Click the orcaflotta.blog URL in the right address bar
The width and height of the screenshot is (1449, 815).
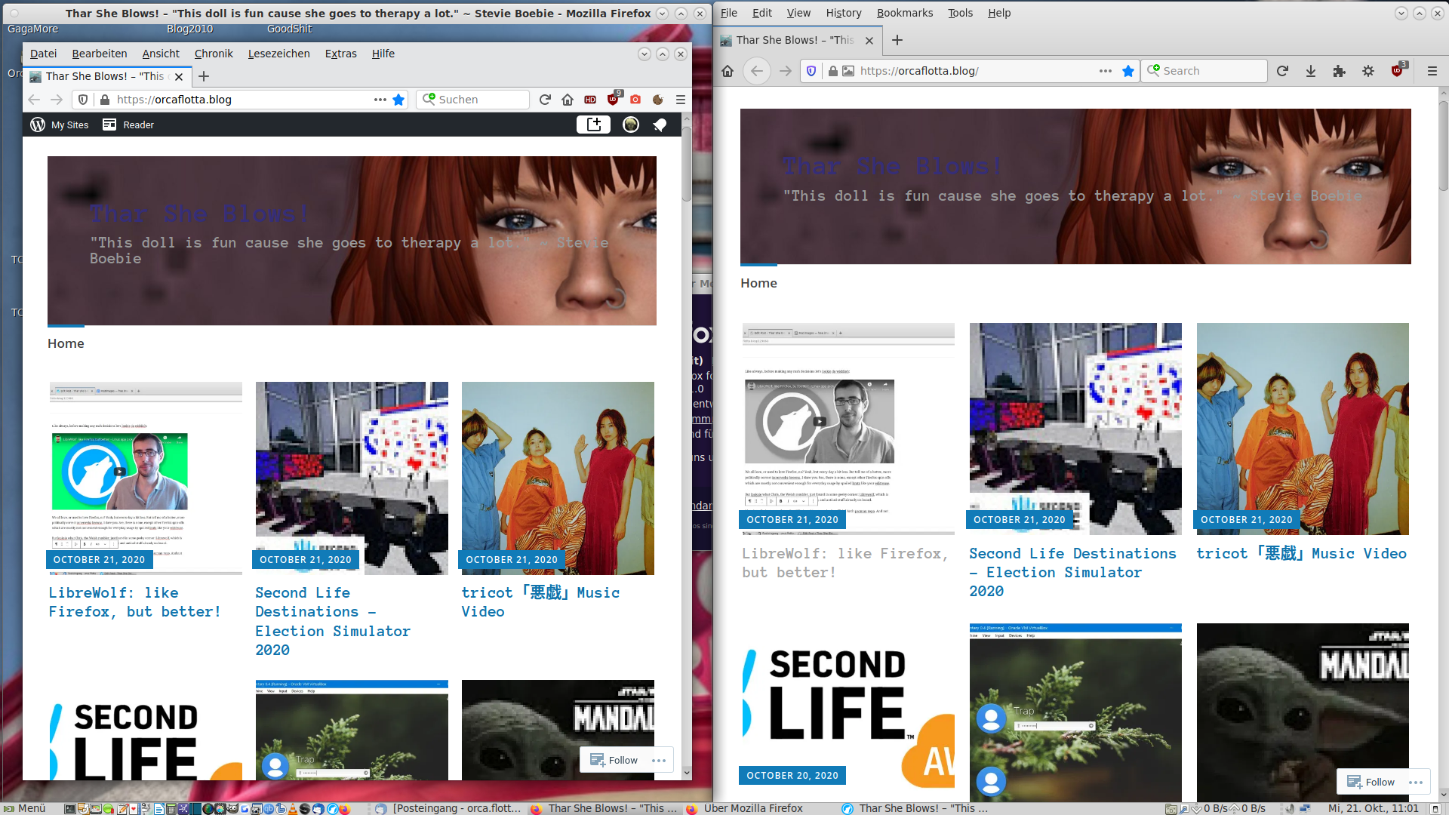click(919, 71)
